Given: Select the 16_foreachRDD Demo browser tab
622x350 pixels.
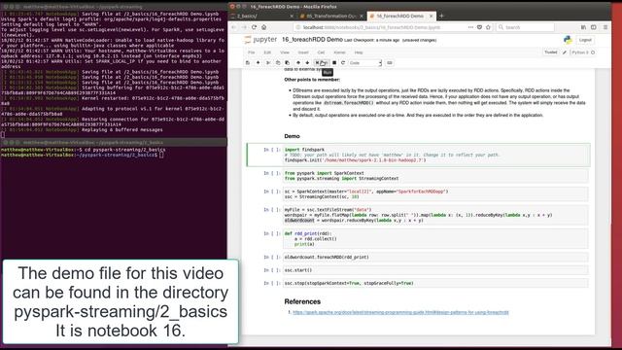Looking at the screenshot, I should (x=400, y=16).
